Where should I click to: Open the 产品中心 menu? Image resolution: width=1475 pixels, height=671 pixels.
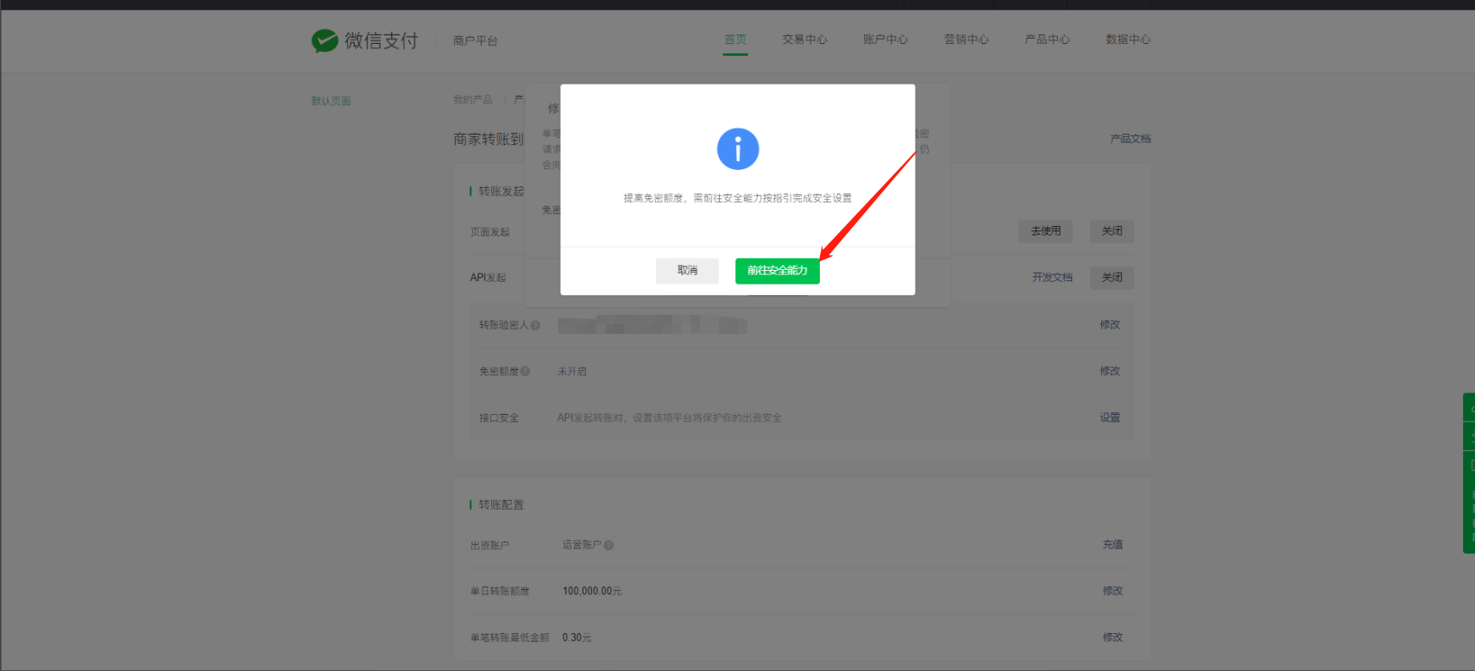click(1047, 40)
